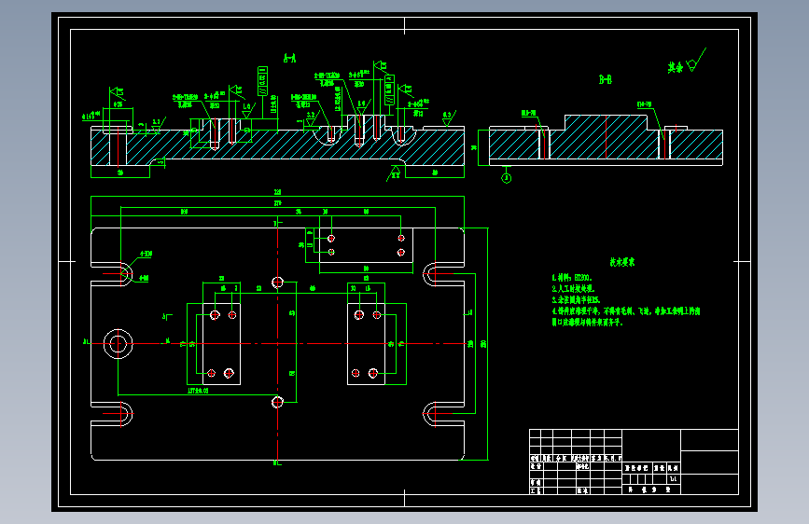Screen dimensions: 809x524
Task: Select the material note line in the technical requirements
Action: point(572,278)
